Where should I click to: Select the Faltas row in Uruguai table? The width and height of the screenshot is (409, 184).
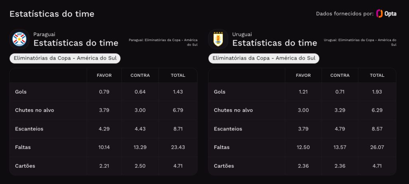302,147
